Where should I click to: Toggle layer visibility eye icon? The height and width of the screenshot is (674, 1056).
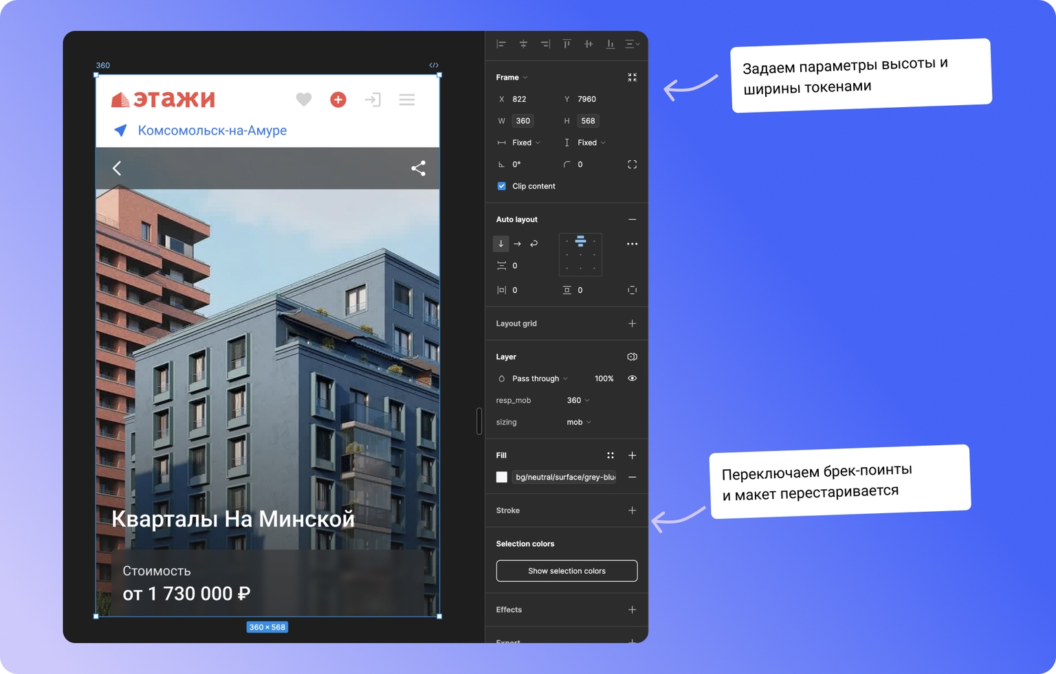click(x=632, y=379)
